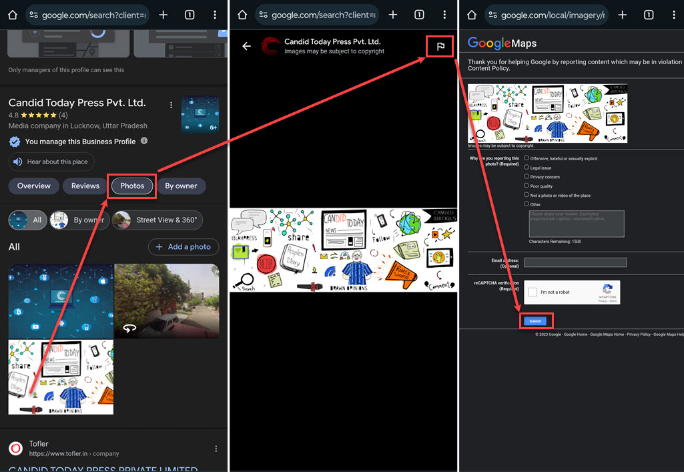Click enlarged Candid Today doodle image in viewer

(x=343, y=250)
